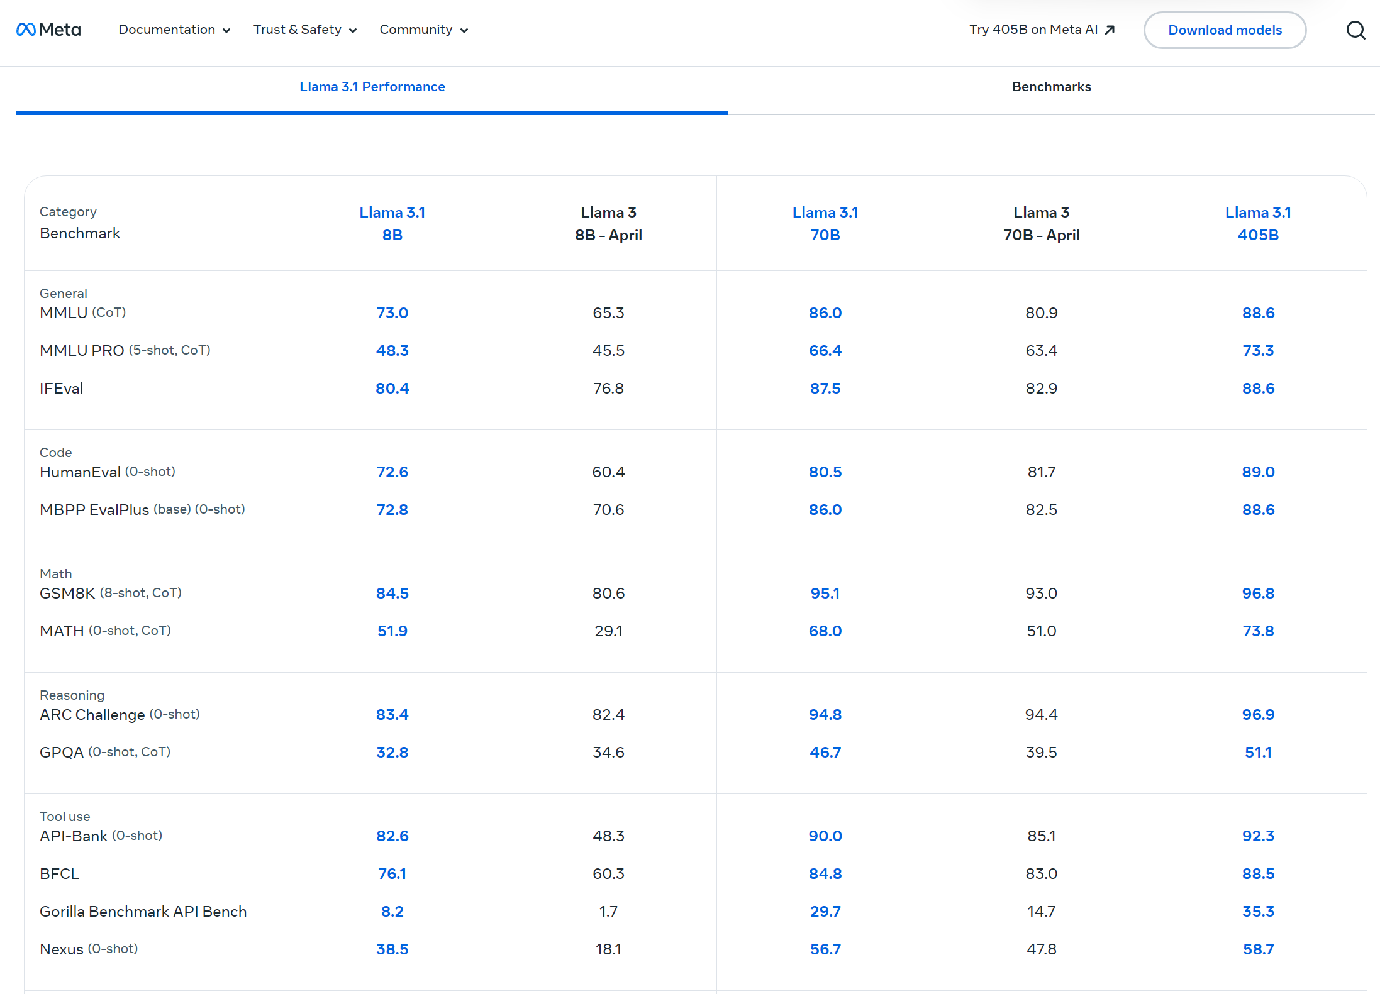Screen dimensions: 1380x994
Task: Click the 88.5 BFCL score
Action: click(x=1258, y=873)
